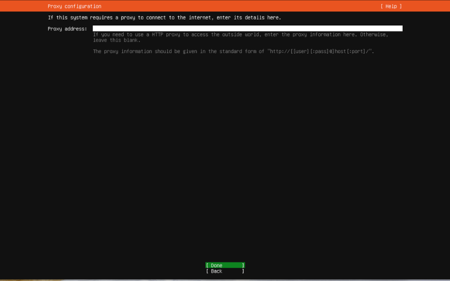Click the Done button
The height and width of the screenshot is (281, 450).
pos(225,265)
